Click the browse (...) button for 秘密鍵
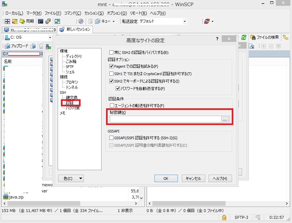Viewport: 292px width, 223px height. 225,119
